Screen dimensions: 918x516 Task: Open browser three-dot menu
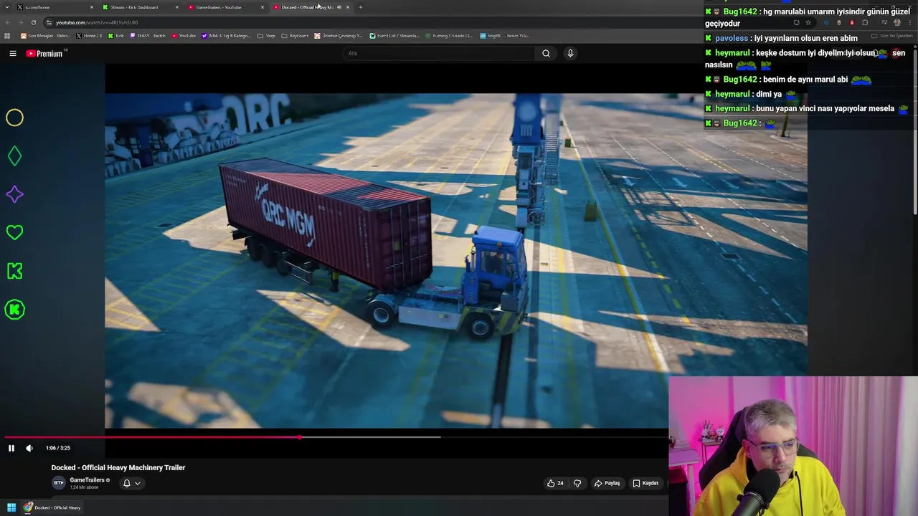tap(911, 22)
